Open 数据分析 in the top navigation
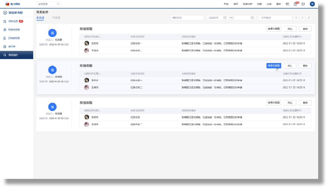 pyautogui.click(x=247, y=4)
